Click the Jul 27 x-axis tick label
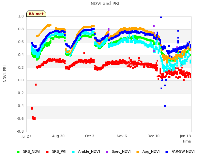Image resolution: width=211 pixels, height=158 pixels. pyautogui.click(x=26, y=136)
